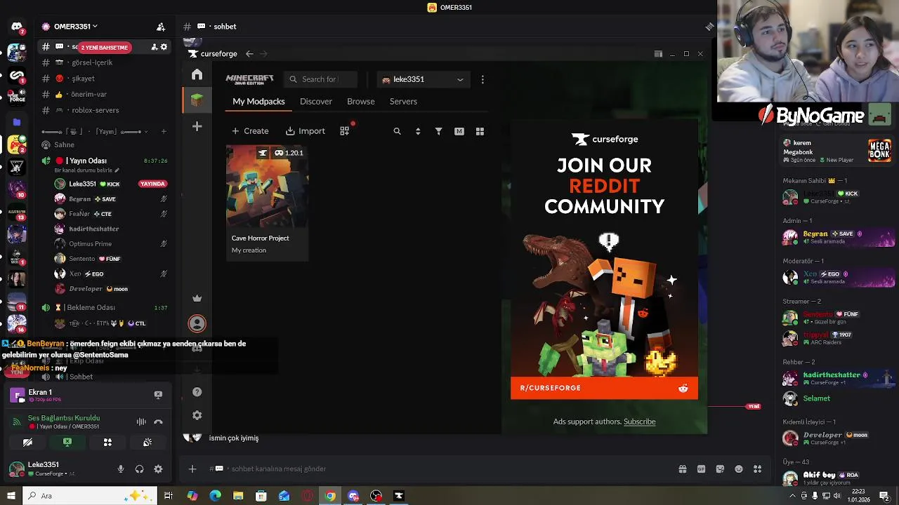
Task: Switch to the Browse tab
Action: point(361,102)
